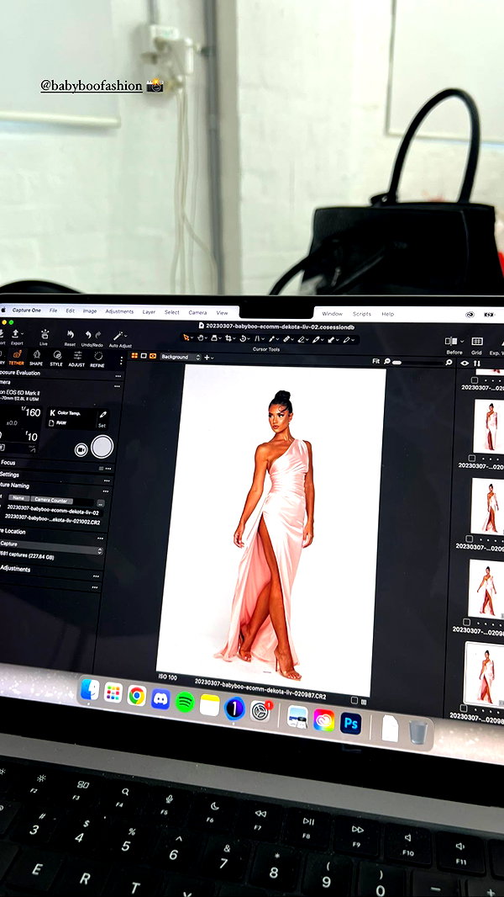Open the Capture location folder dropdown
The image size is (504, 897).
click(x=51, y=549)
